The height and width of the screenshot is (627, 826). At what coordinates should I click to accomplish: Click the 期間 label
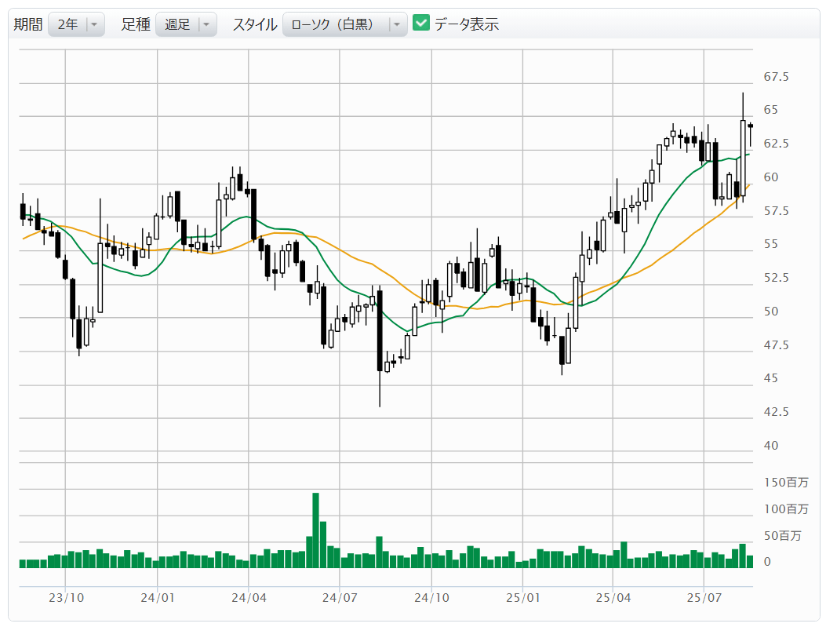click(28, 24)
